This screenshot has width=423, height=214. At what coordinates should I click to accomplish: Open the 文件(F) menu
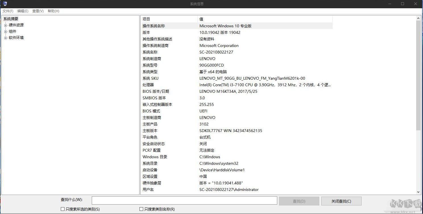[x=8, y=11]
